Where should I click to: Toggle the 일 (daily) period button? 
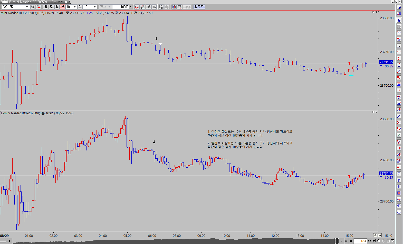pos(46,7)
